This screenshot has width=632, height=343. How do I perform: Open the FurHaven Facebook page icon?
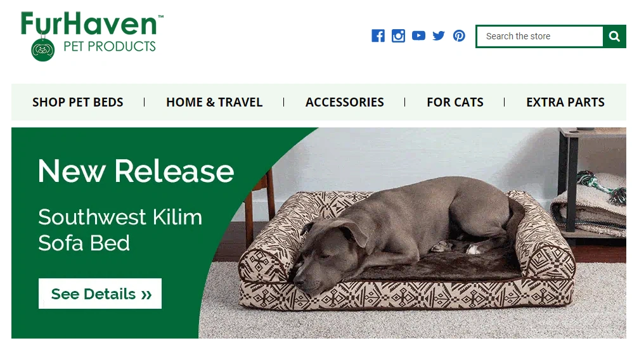pyautogui.click(x=378, y=36)
